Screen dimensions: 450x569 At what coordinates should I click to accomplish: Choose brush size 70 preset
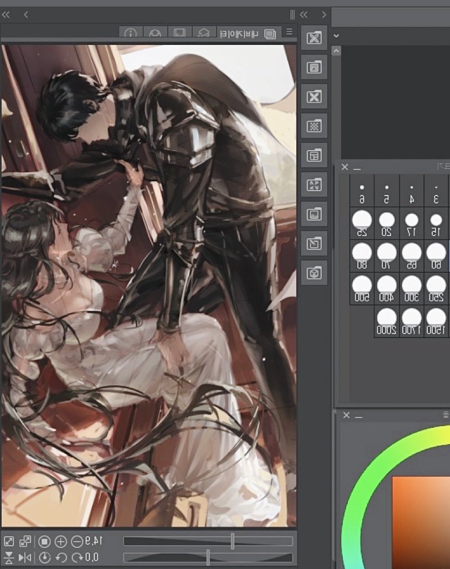coord(387,256)
